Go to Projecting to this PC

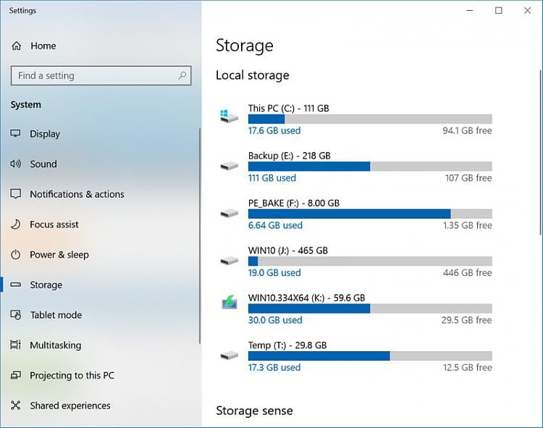pos(72,375)
